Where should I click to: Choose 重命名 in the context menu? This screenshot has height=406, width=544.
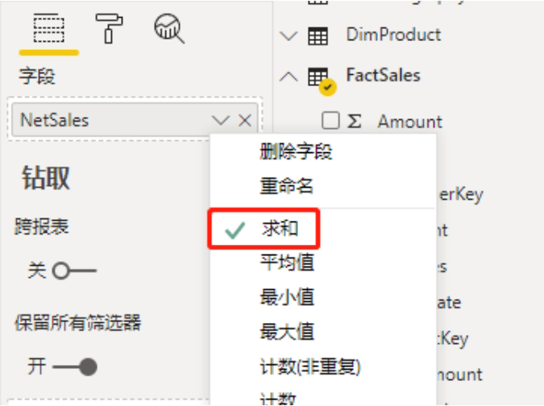point(287,186)
